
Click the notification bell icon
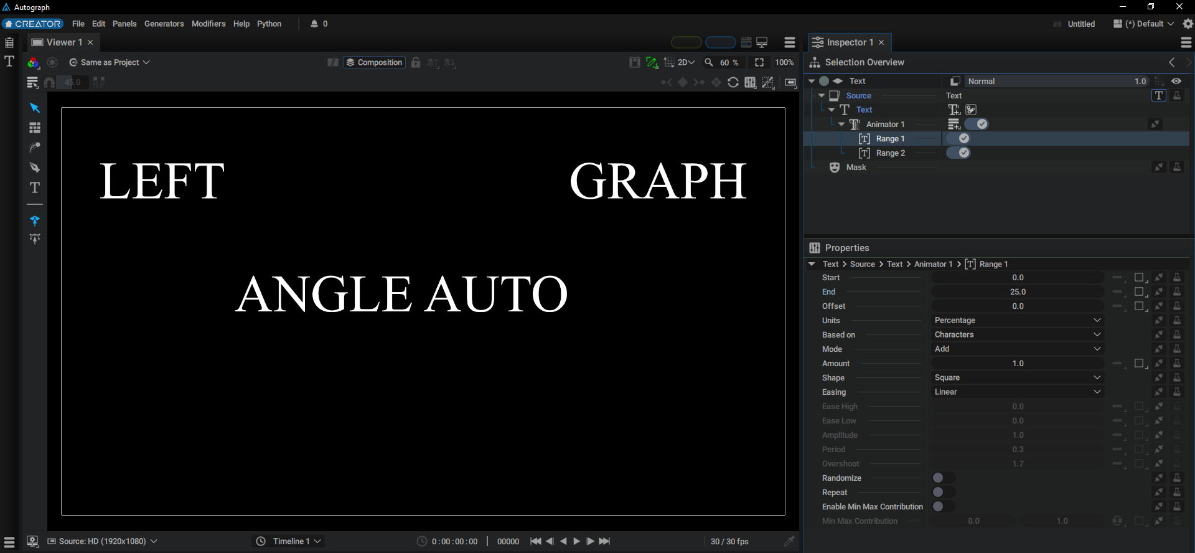click(x=314, y=24)
